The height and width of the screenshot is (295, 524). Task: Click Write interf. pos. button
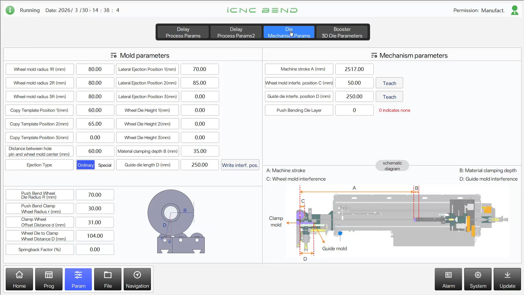pos(240,165)
